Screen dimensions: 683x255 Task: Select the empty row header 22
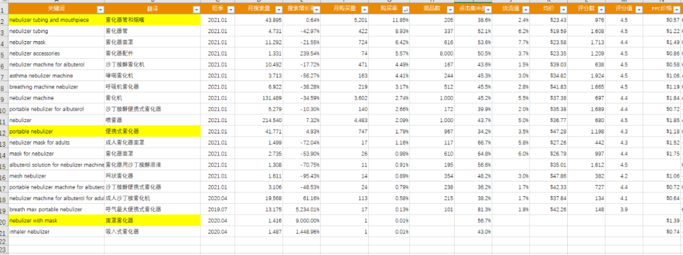(x=4, y=241)
